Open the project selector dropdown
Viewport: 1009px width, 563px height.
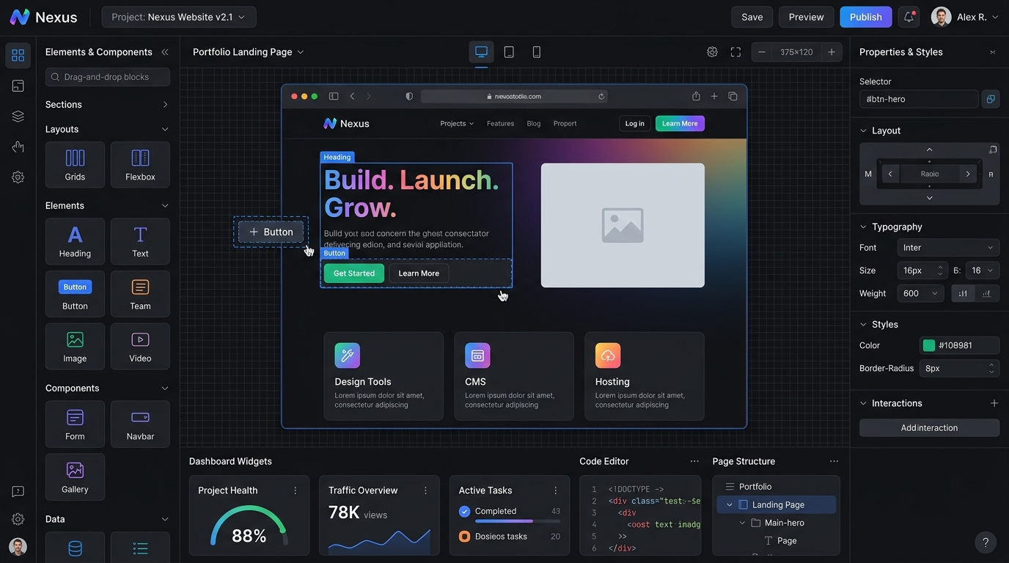[x=179, y=17]
